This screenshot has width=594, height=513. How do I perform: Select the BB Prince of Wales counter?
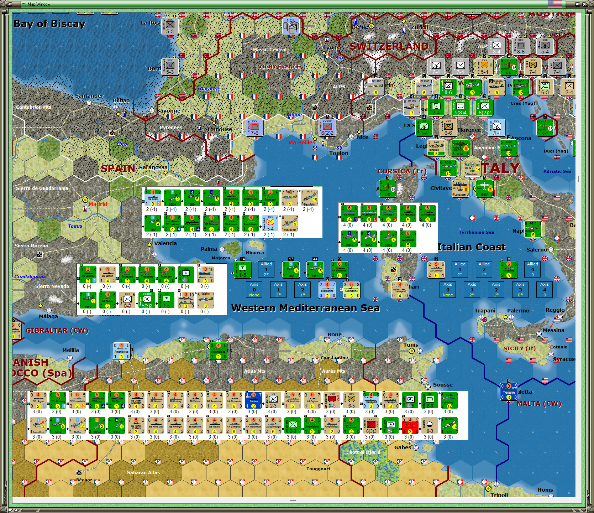point(136,426)
